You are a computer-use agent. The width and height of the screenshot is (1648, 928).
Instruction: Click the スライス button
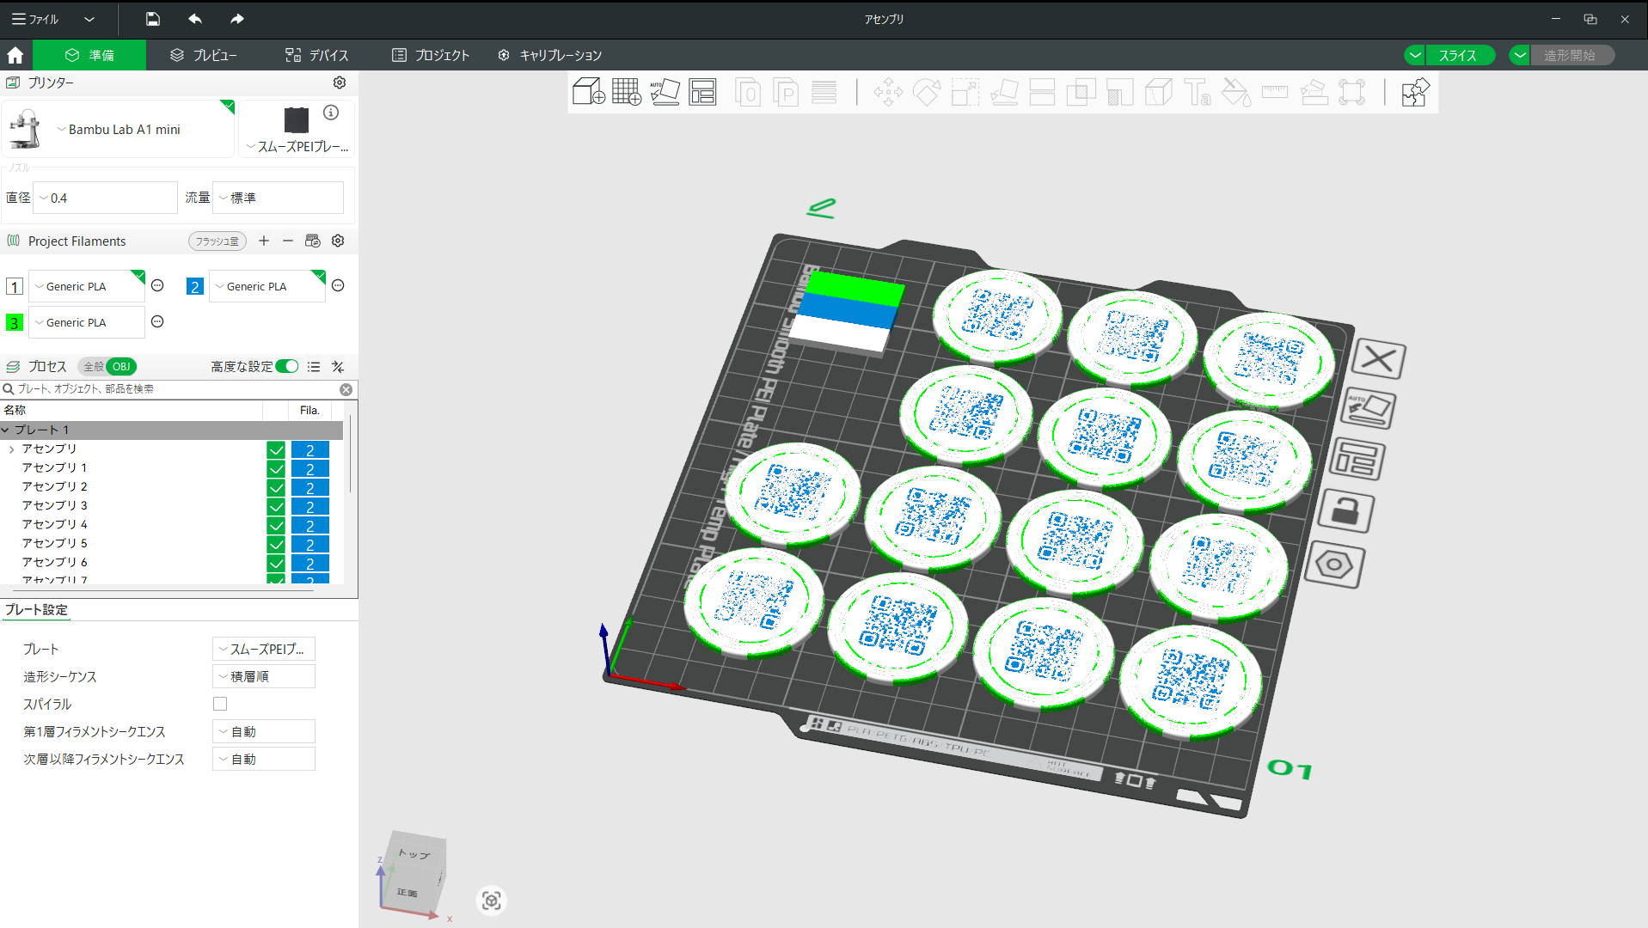pyautogui.click(x=1459, y=55)
